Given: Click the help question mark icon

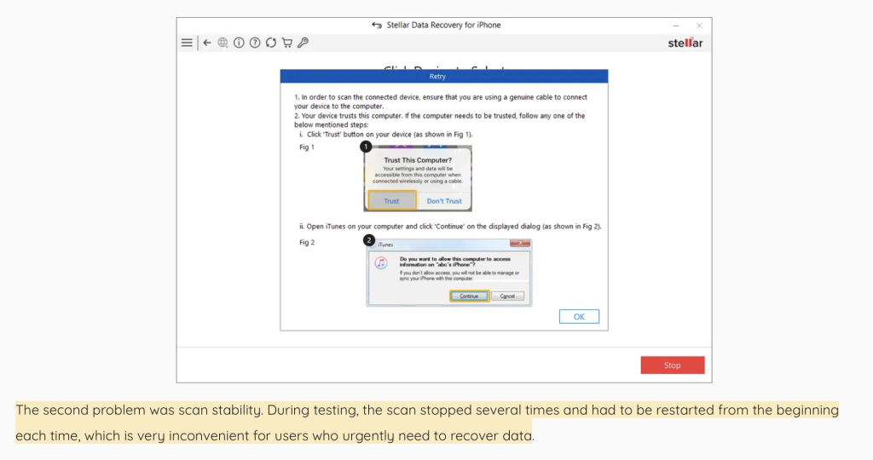Looking at the screenshot, I should point(255,43).
